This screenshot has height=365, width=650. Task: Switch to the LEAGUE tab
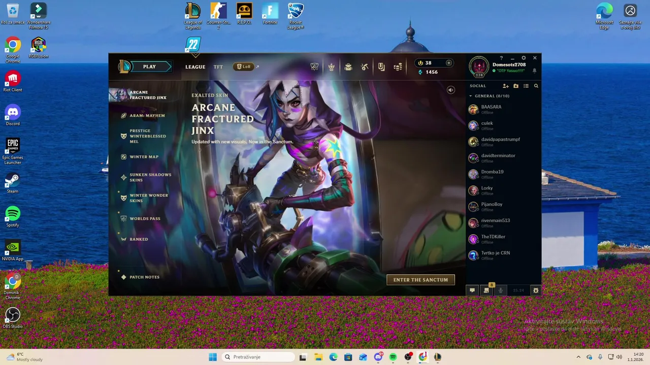point(195,67)
